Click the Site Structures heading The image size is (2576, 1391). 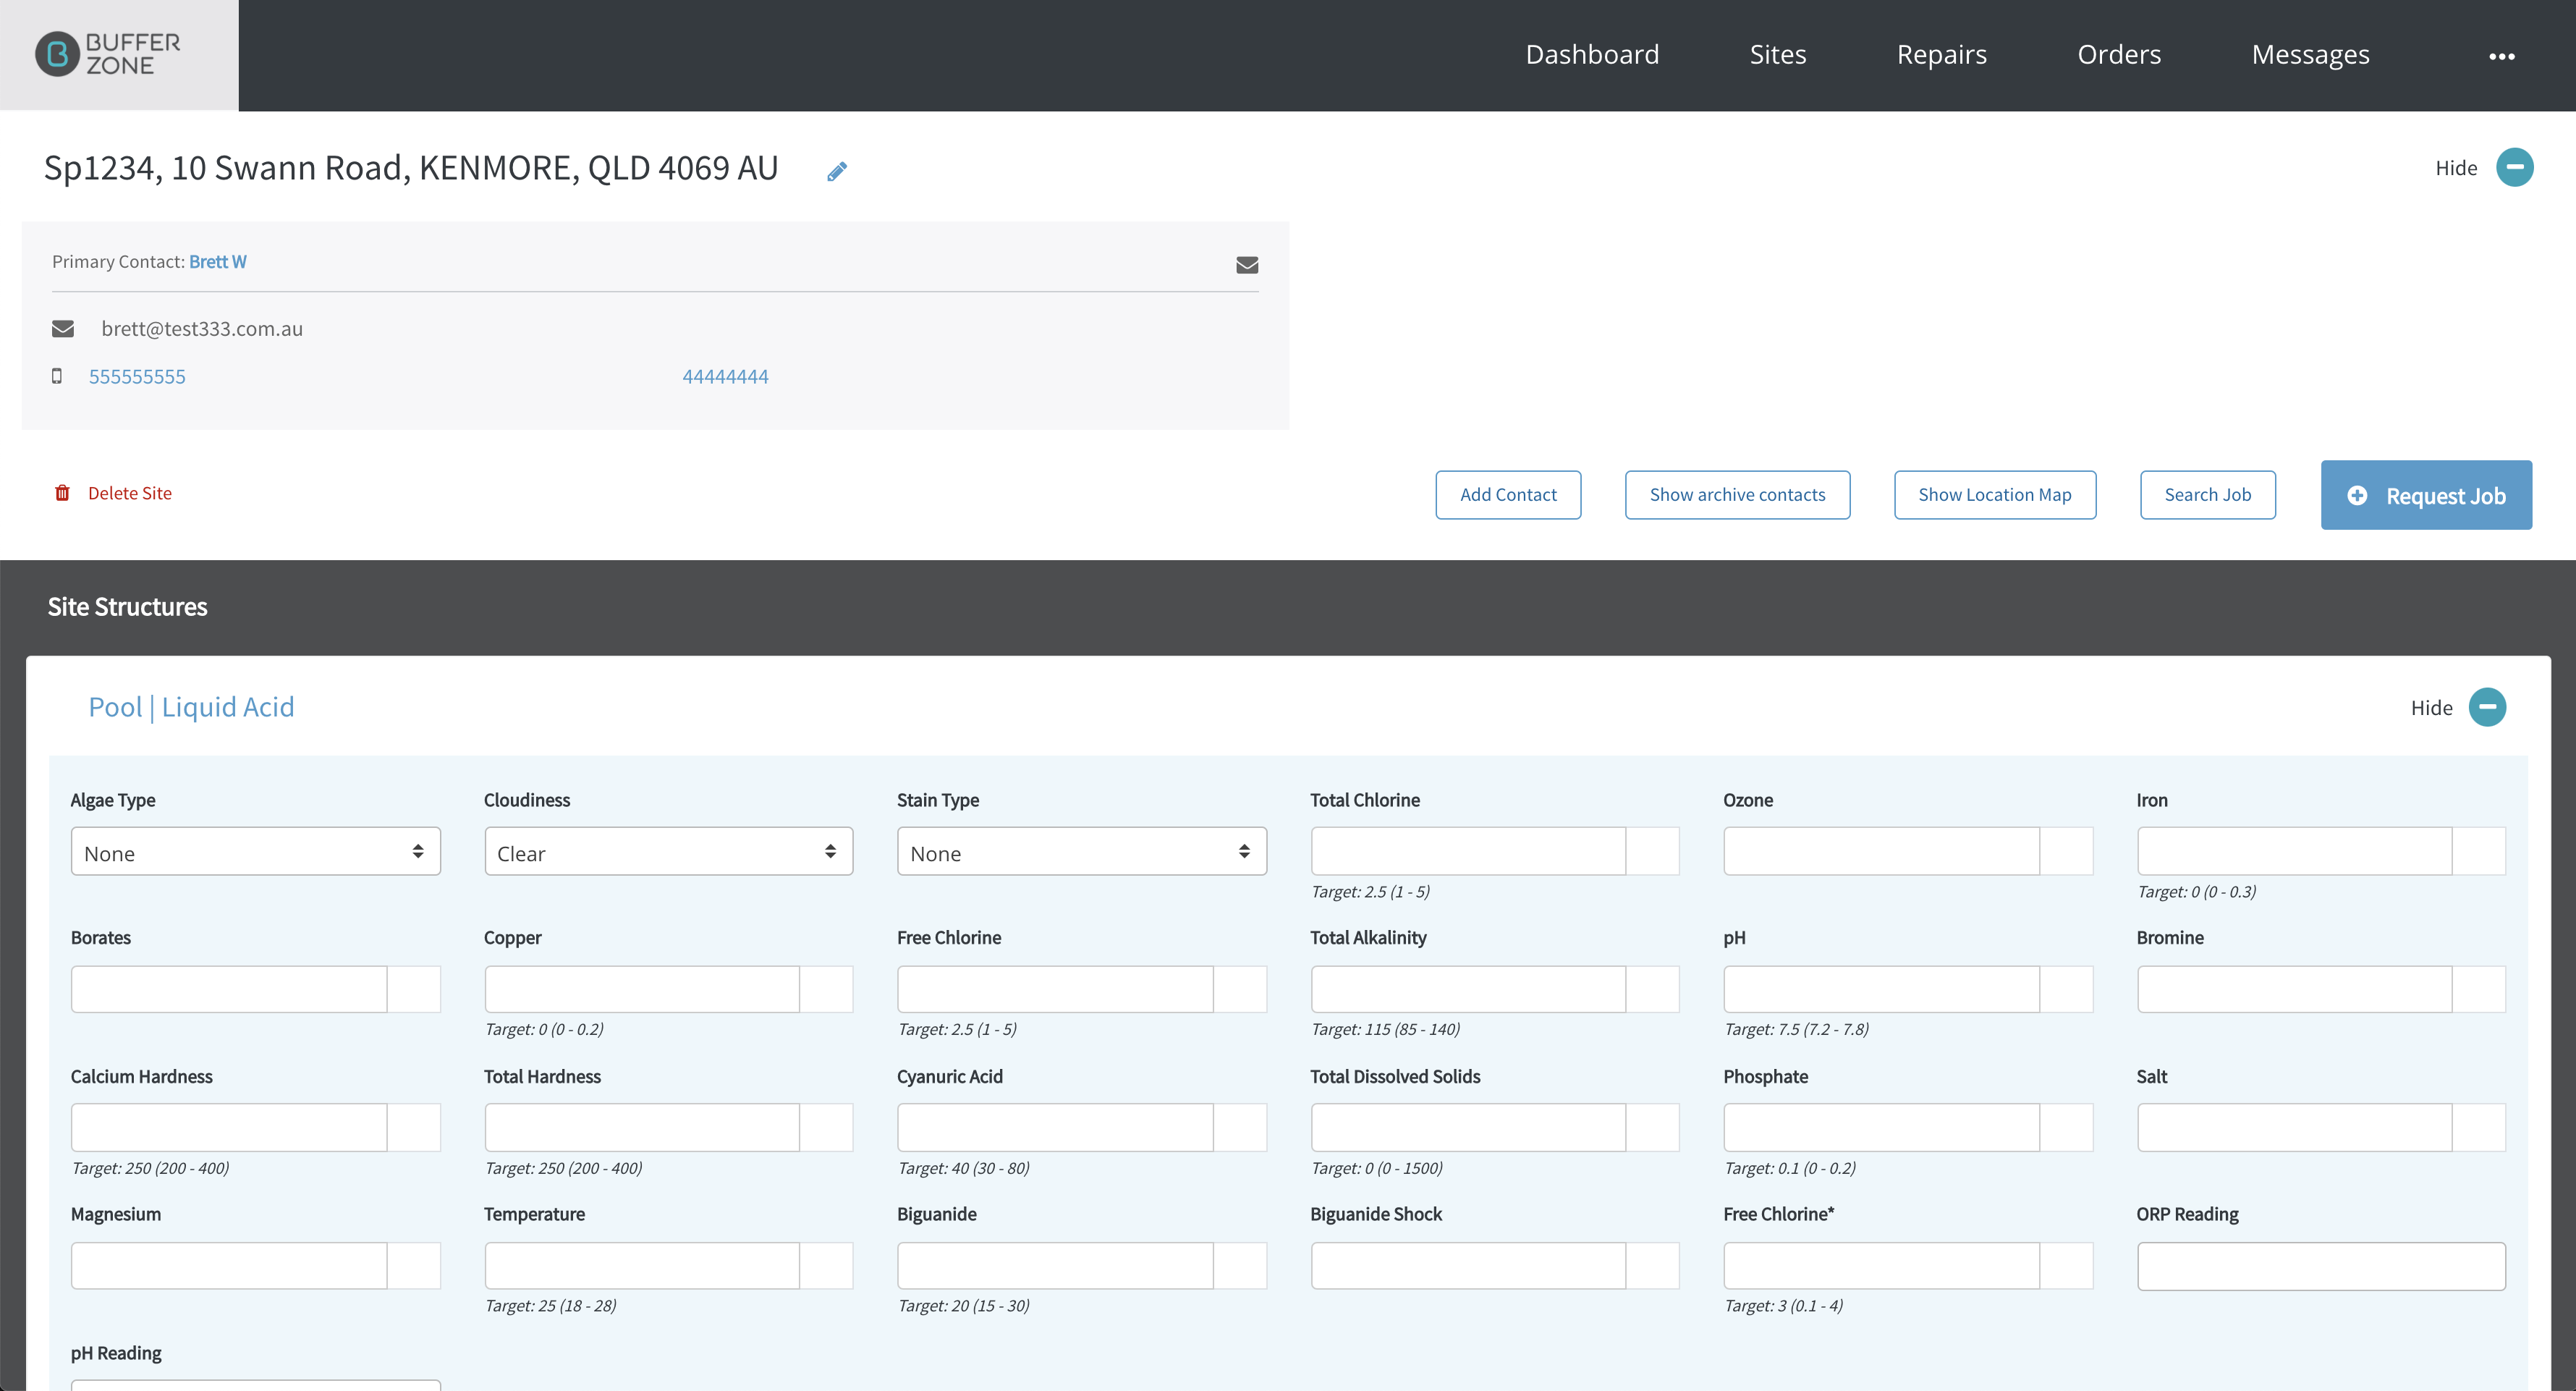(x=127, y=607)
